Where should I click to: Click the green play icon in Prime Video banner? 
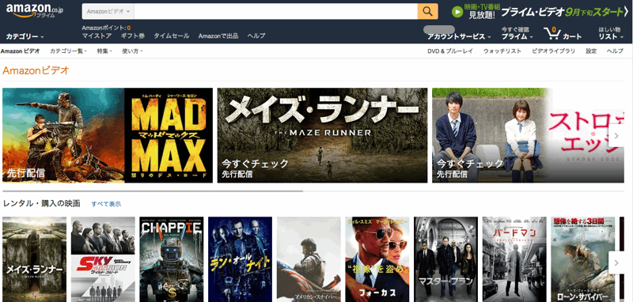click(457, 12)
